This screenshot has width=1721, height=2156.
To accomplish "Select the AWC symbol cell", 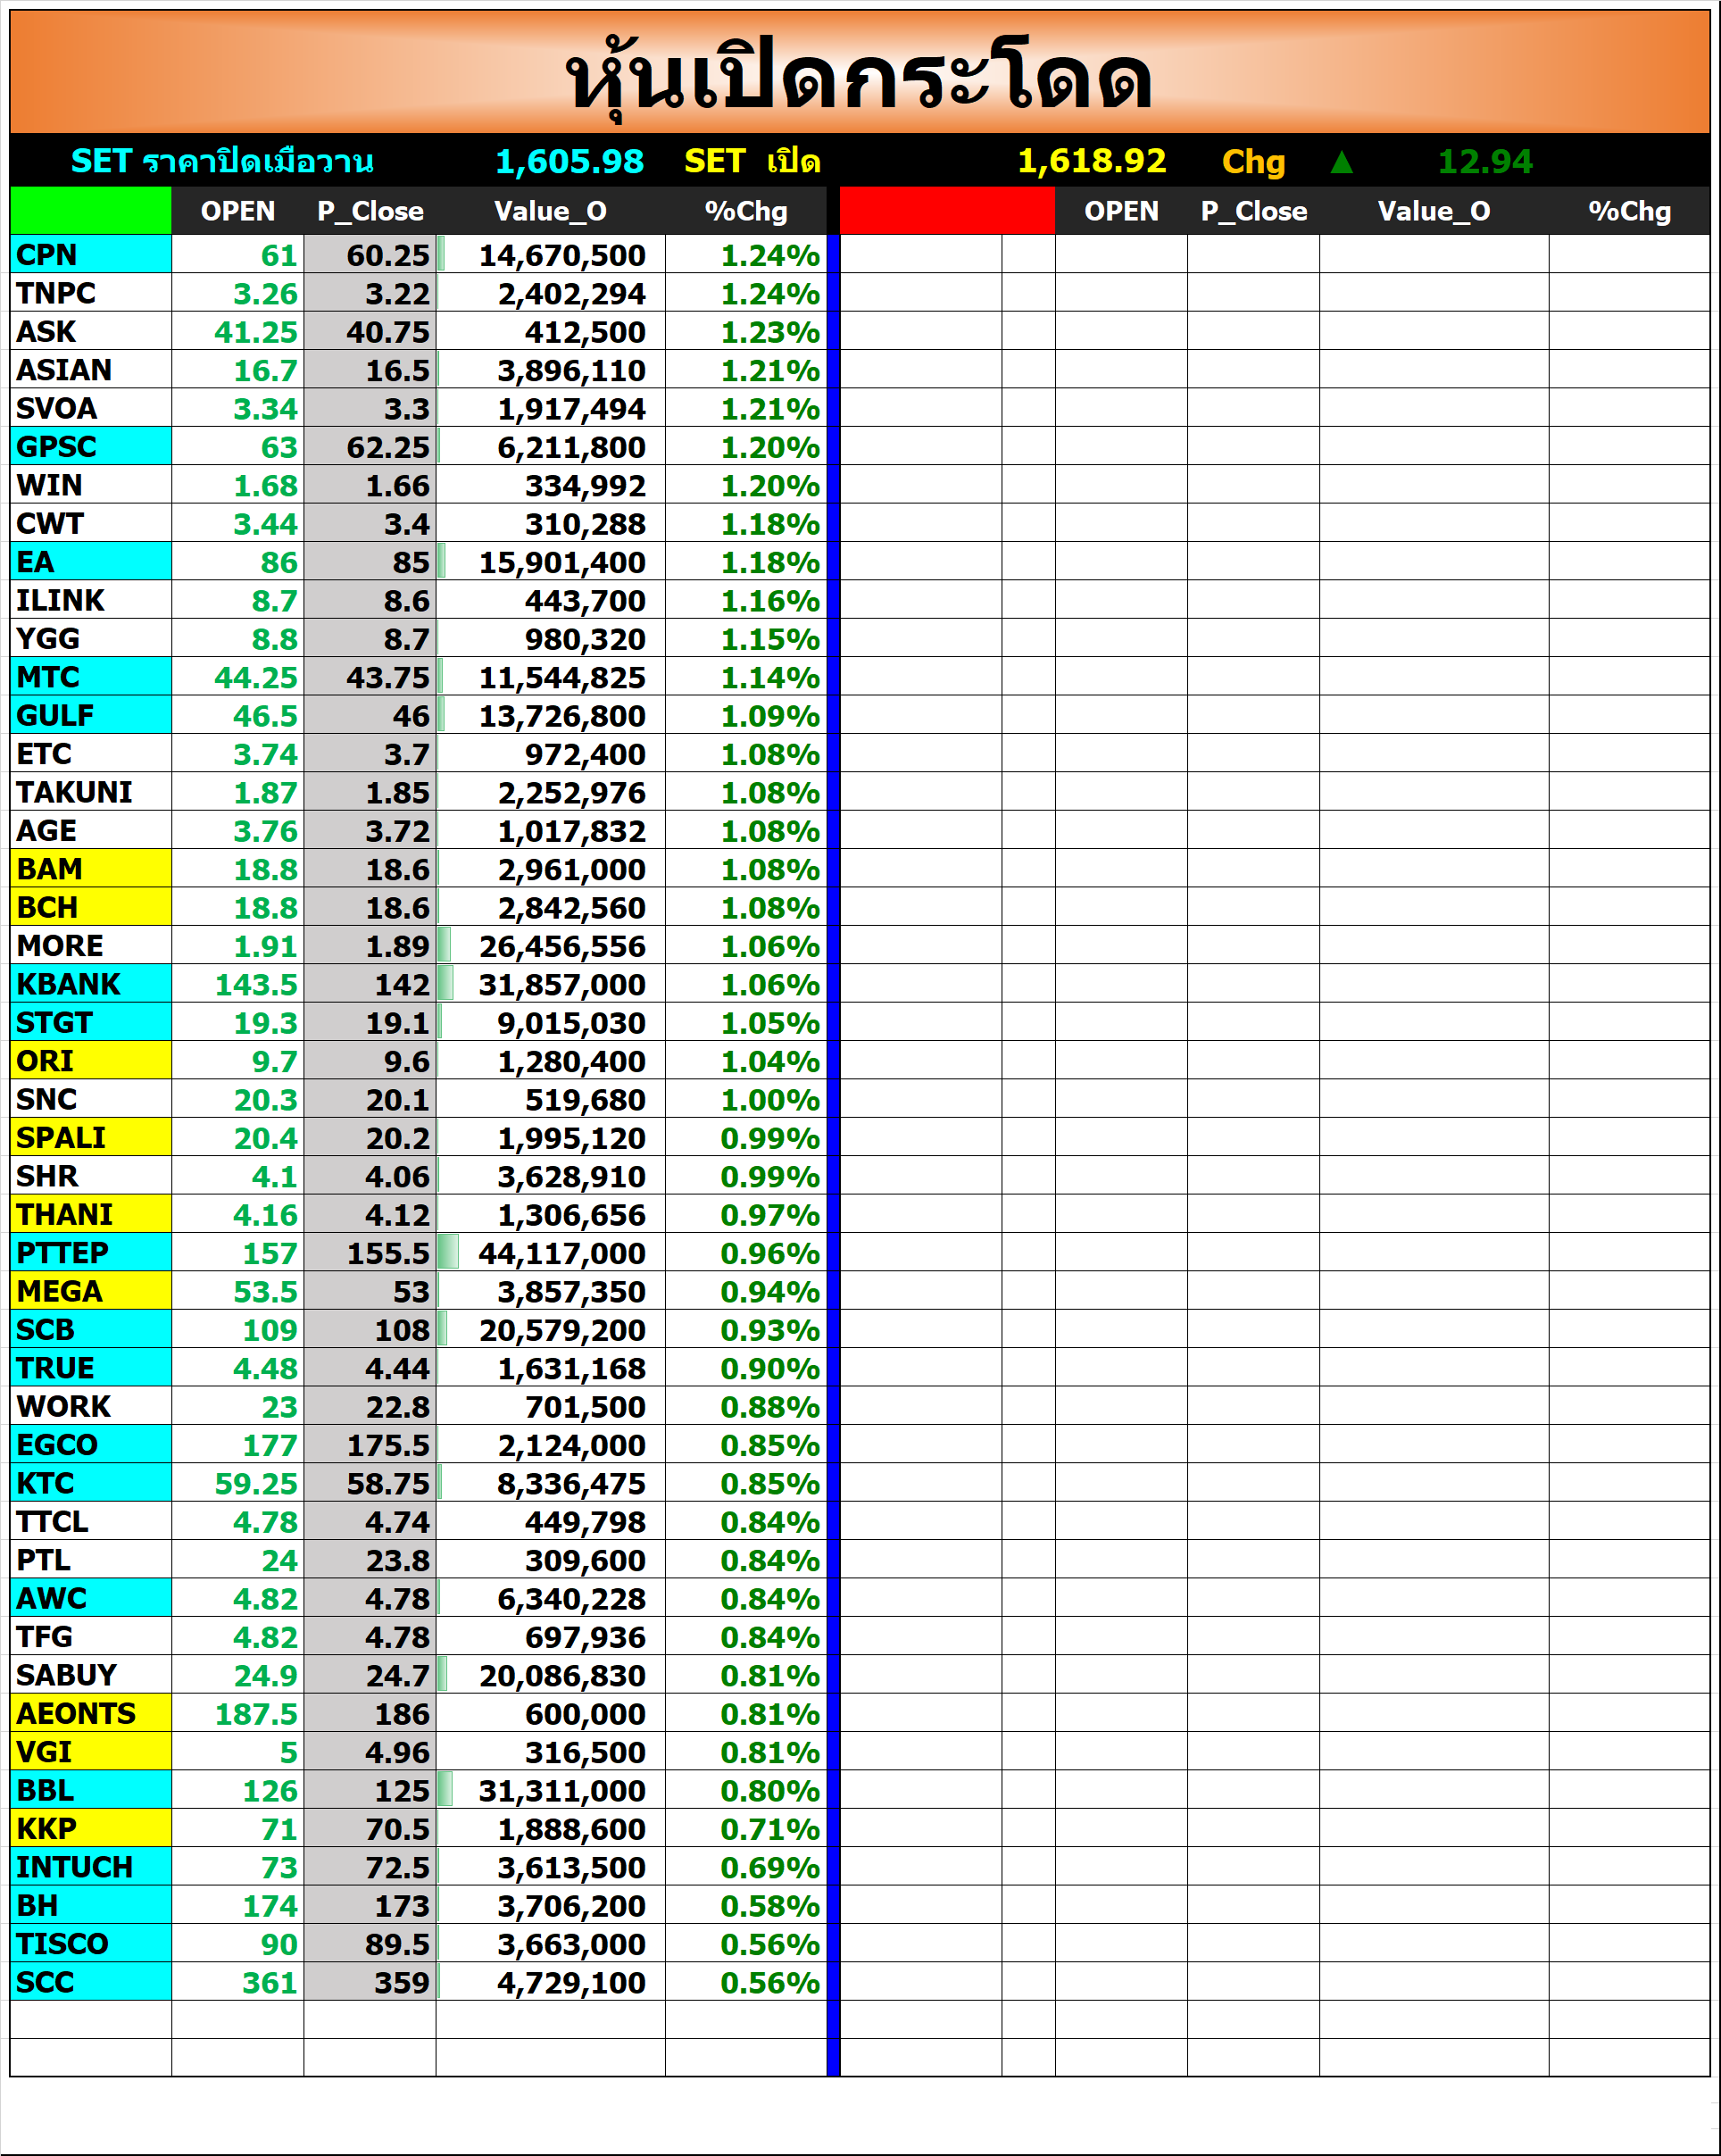I will [x=91, y=1598].
